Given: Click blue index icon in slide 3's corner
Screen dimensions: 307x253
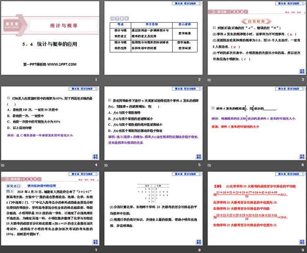Looking at the screenshot, I should click(x=302, y=71).
